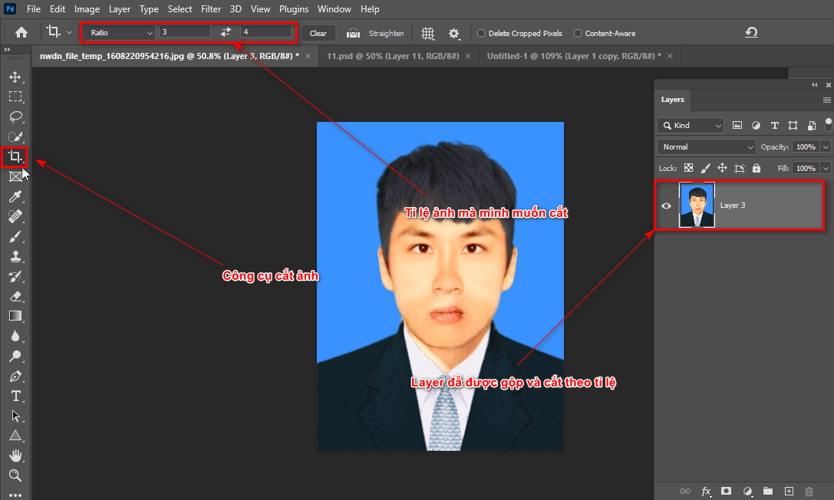Click the Straighten tool in the options bar
Viewport: 834px width, 500px height.
coord(376,33)
